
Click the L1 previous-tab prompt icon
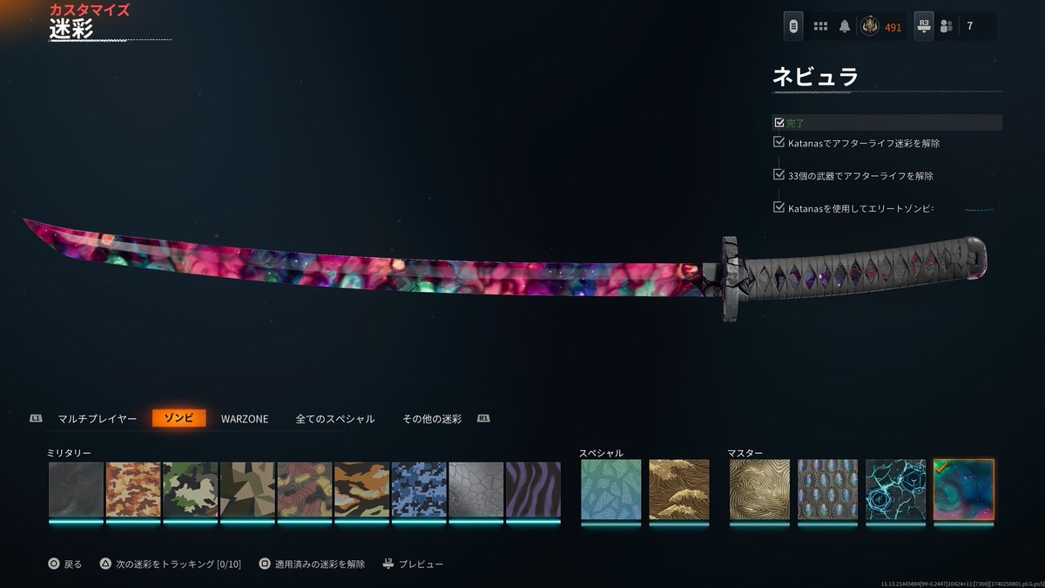(36, 418)
